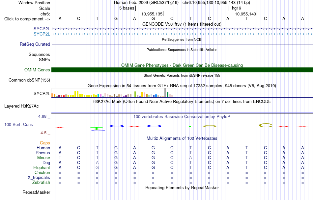Click the dark green bar in GTEx chart

click(x=167, y=95)
